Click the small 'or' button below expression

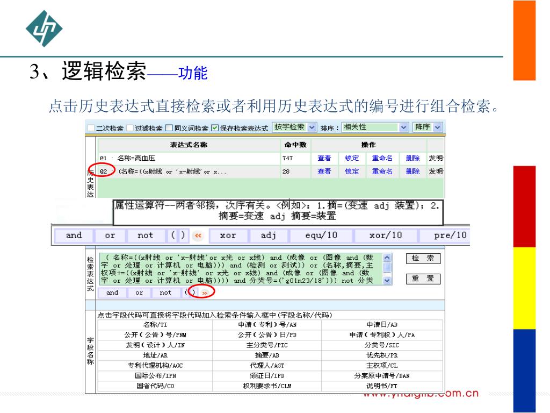[139, 293]
